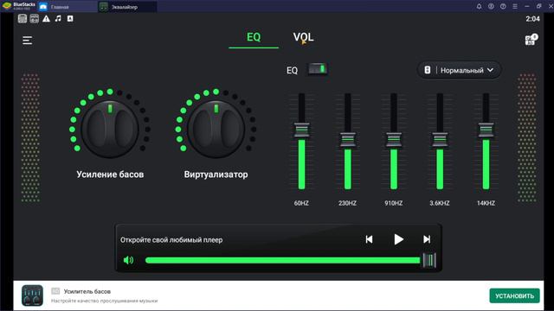Image resolution: width=554 pixels, height=311 pixels.
Task: Click the ad description Настройте качество прослушивания музыки
Action: pos(104,301)
